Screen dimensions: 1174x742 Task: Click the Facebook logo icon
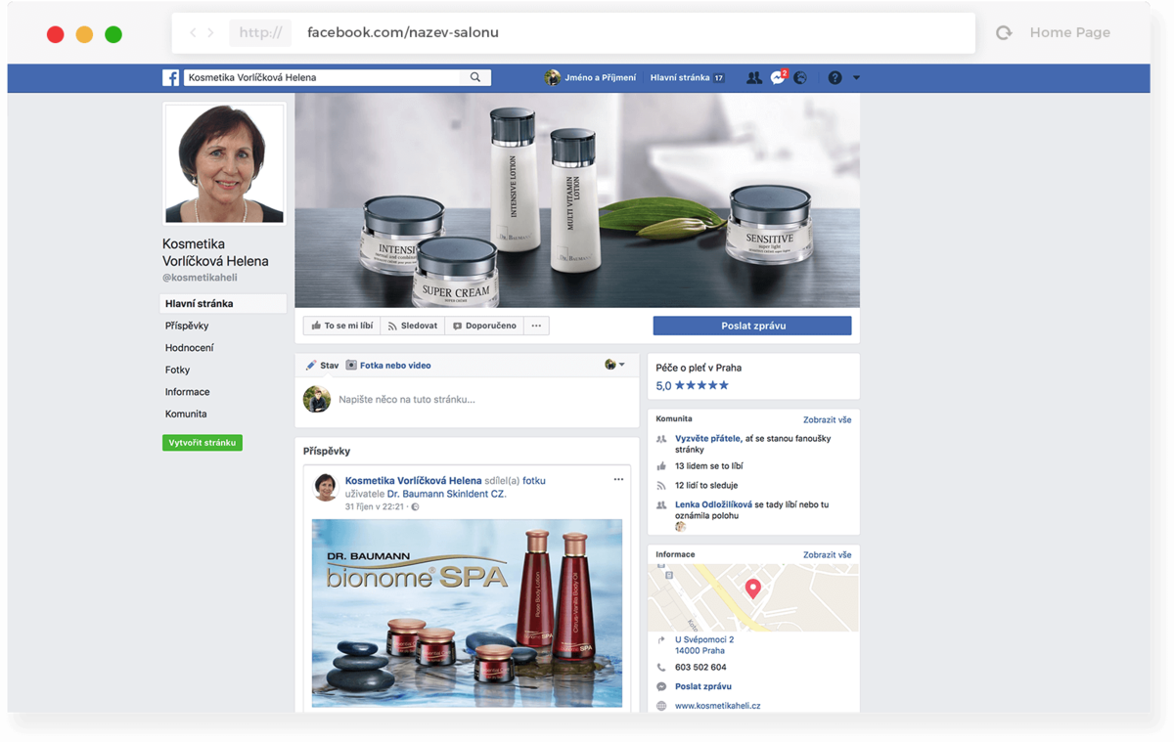pos(170,77)
